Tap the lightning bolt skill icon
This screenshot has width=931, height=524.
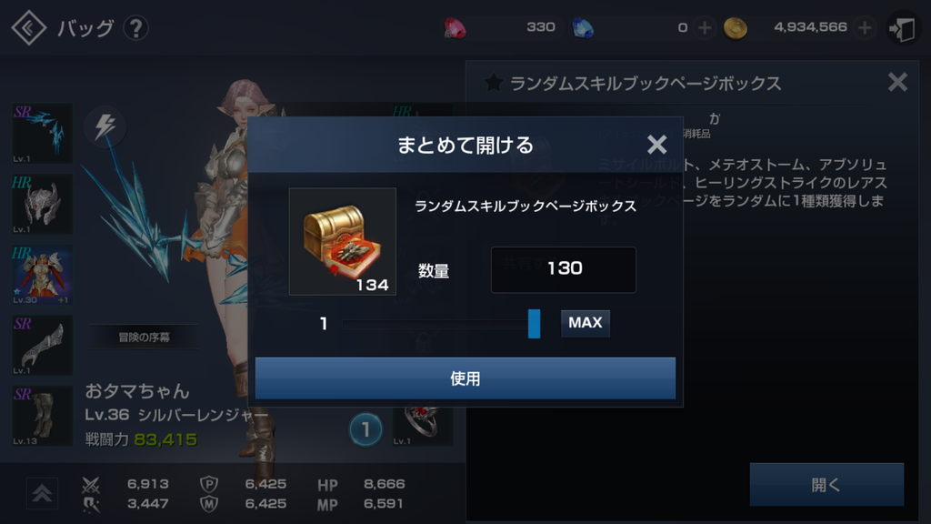point(105,126)
